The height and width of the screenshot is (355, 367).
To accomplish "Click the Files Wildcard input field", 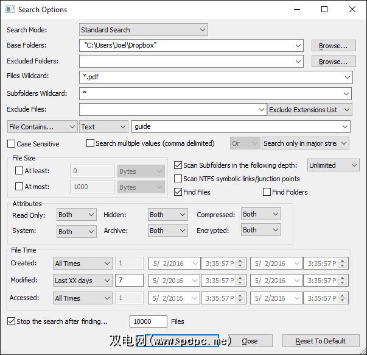I will pos(215,77).
